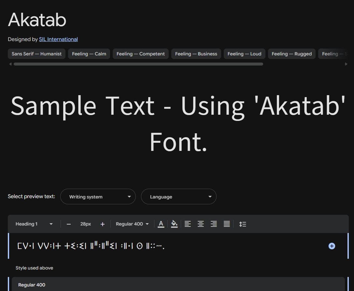354x291 pixels.
Task: Open the text color picker icon
Action: pyautogui.click(x=161, y=224)
